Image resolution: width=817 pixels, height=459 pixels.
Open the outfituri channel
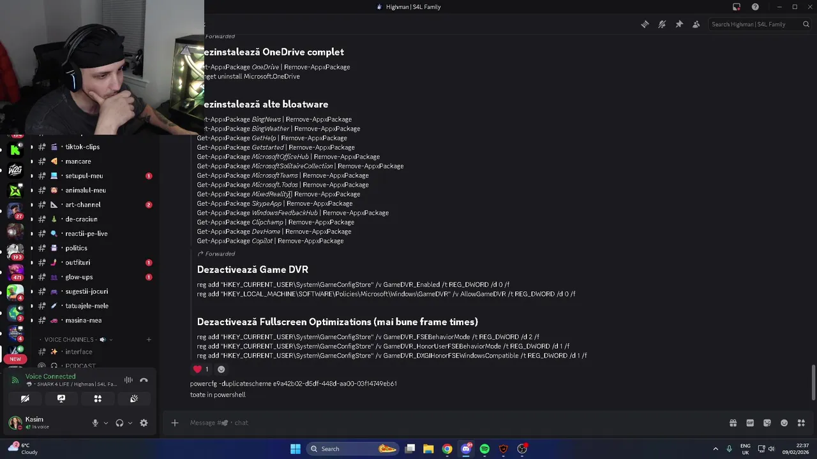(x=77, y=263)
